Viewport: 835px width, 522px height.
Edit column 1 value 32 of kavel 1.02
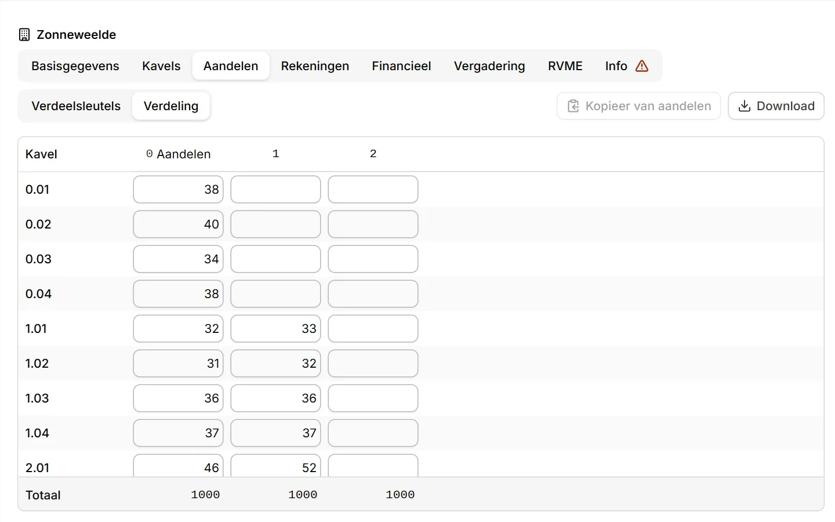[275, 364]
